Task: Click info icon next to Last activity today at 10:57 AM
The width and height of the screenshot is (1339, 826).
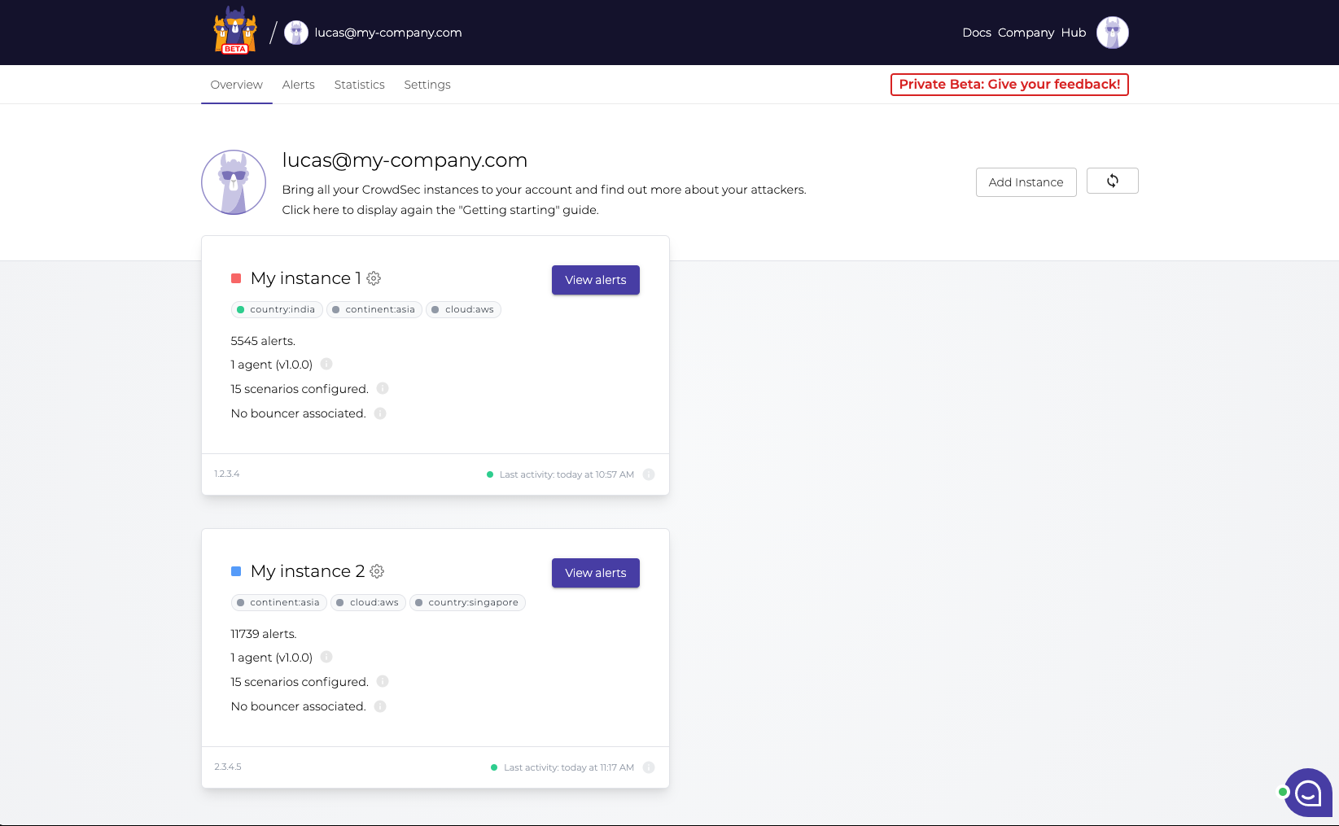Action: 649,474
